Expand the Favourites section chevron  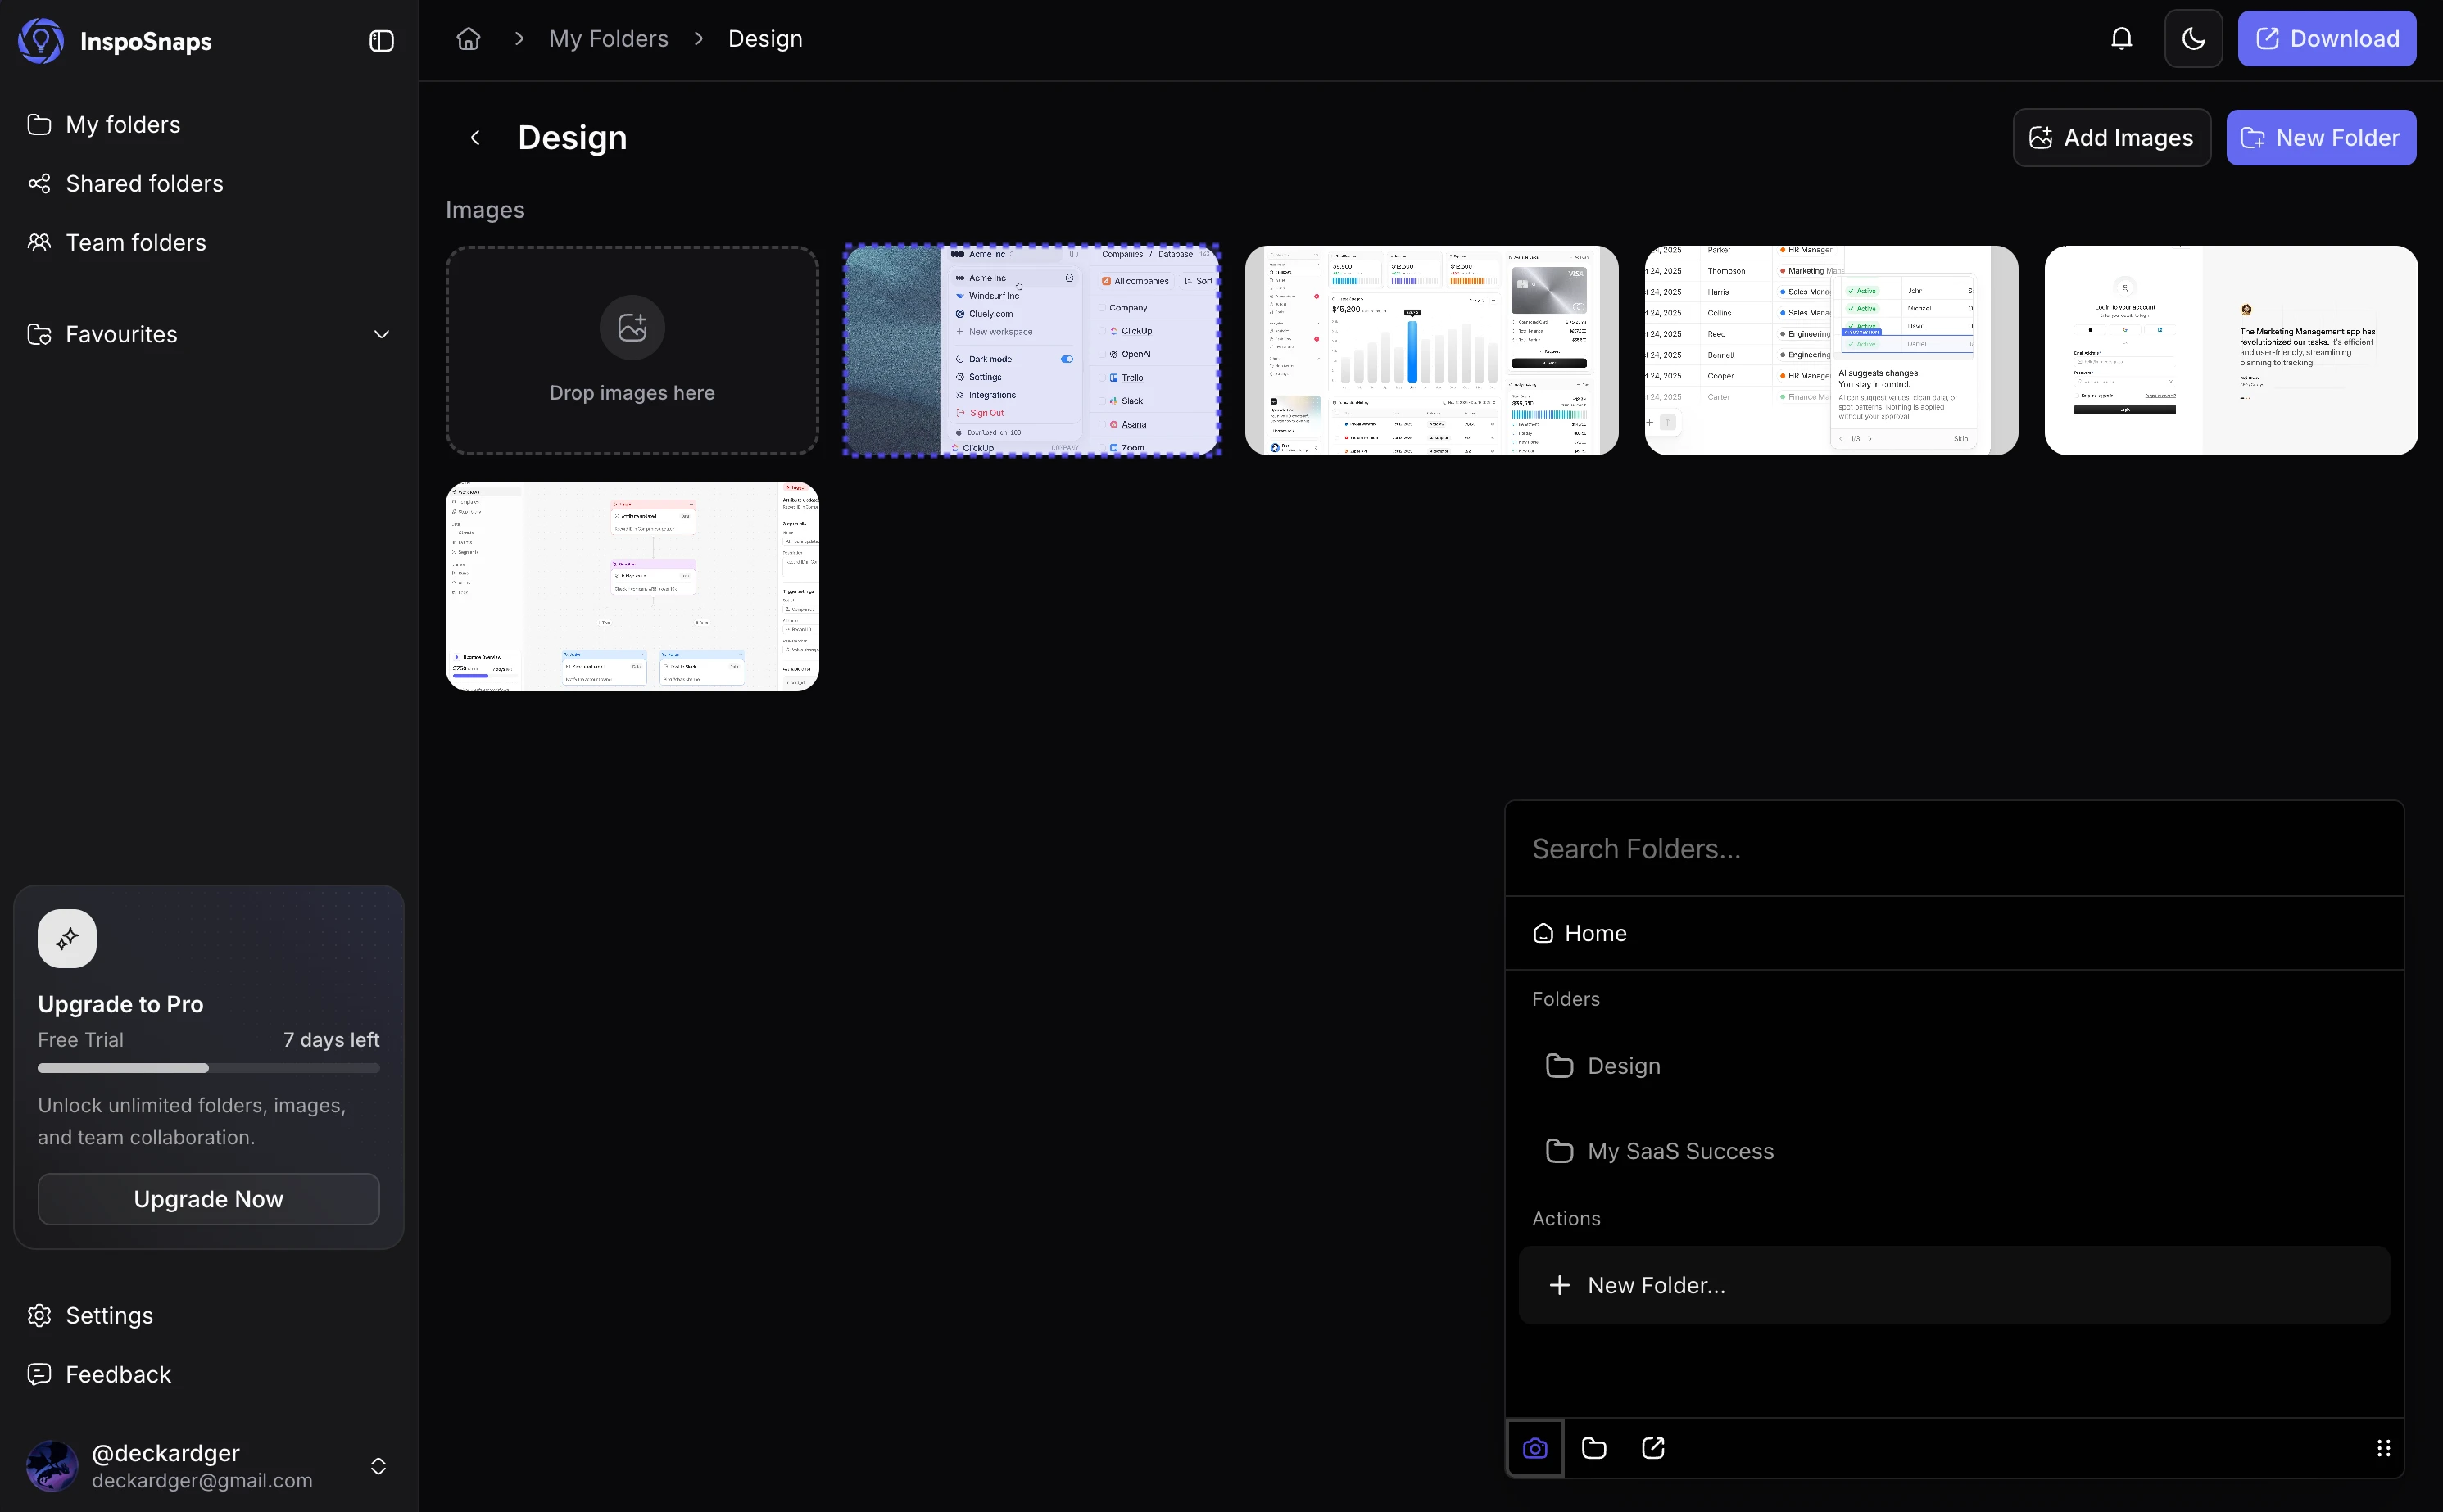381,334
